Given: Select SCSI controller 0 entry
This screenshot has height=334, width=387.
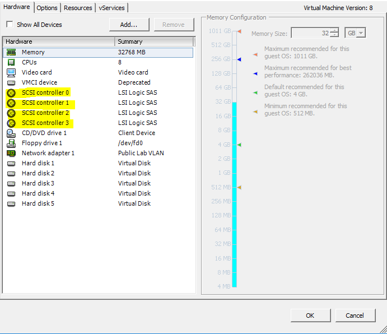Looking at the screenshot, I should point(98,92).
